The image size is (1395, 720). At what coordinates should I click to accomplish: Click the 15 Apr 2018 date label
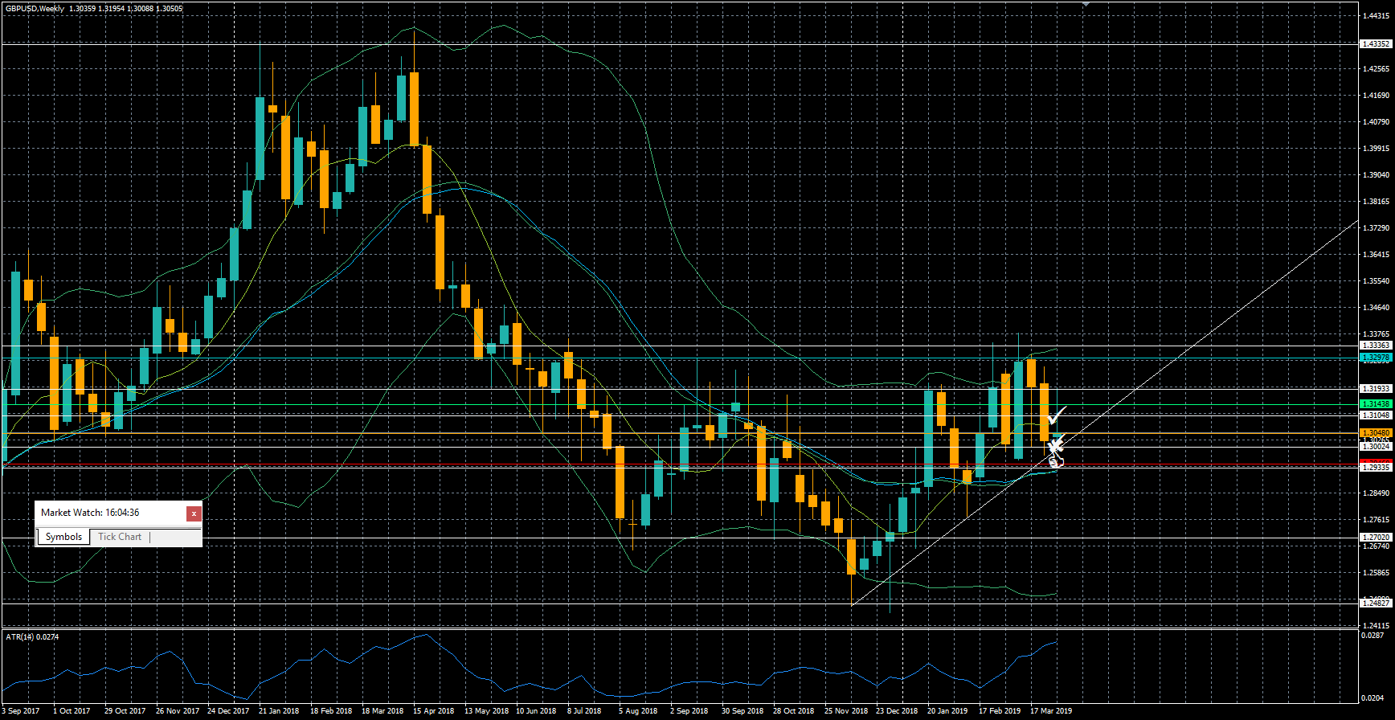click(x=433, y=710)
